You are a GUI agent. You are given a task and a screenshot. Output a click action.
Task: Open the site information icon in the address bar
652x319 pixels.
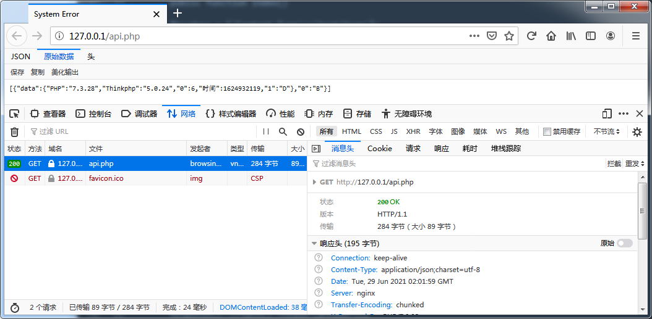59,36
